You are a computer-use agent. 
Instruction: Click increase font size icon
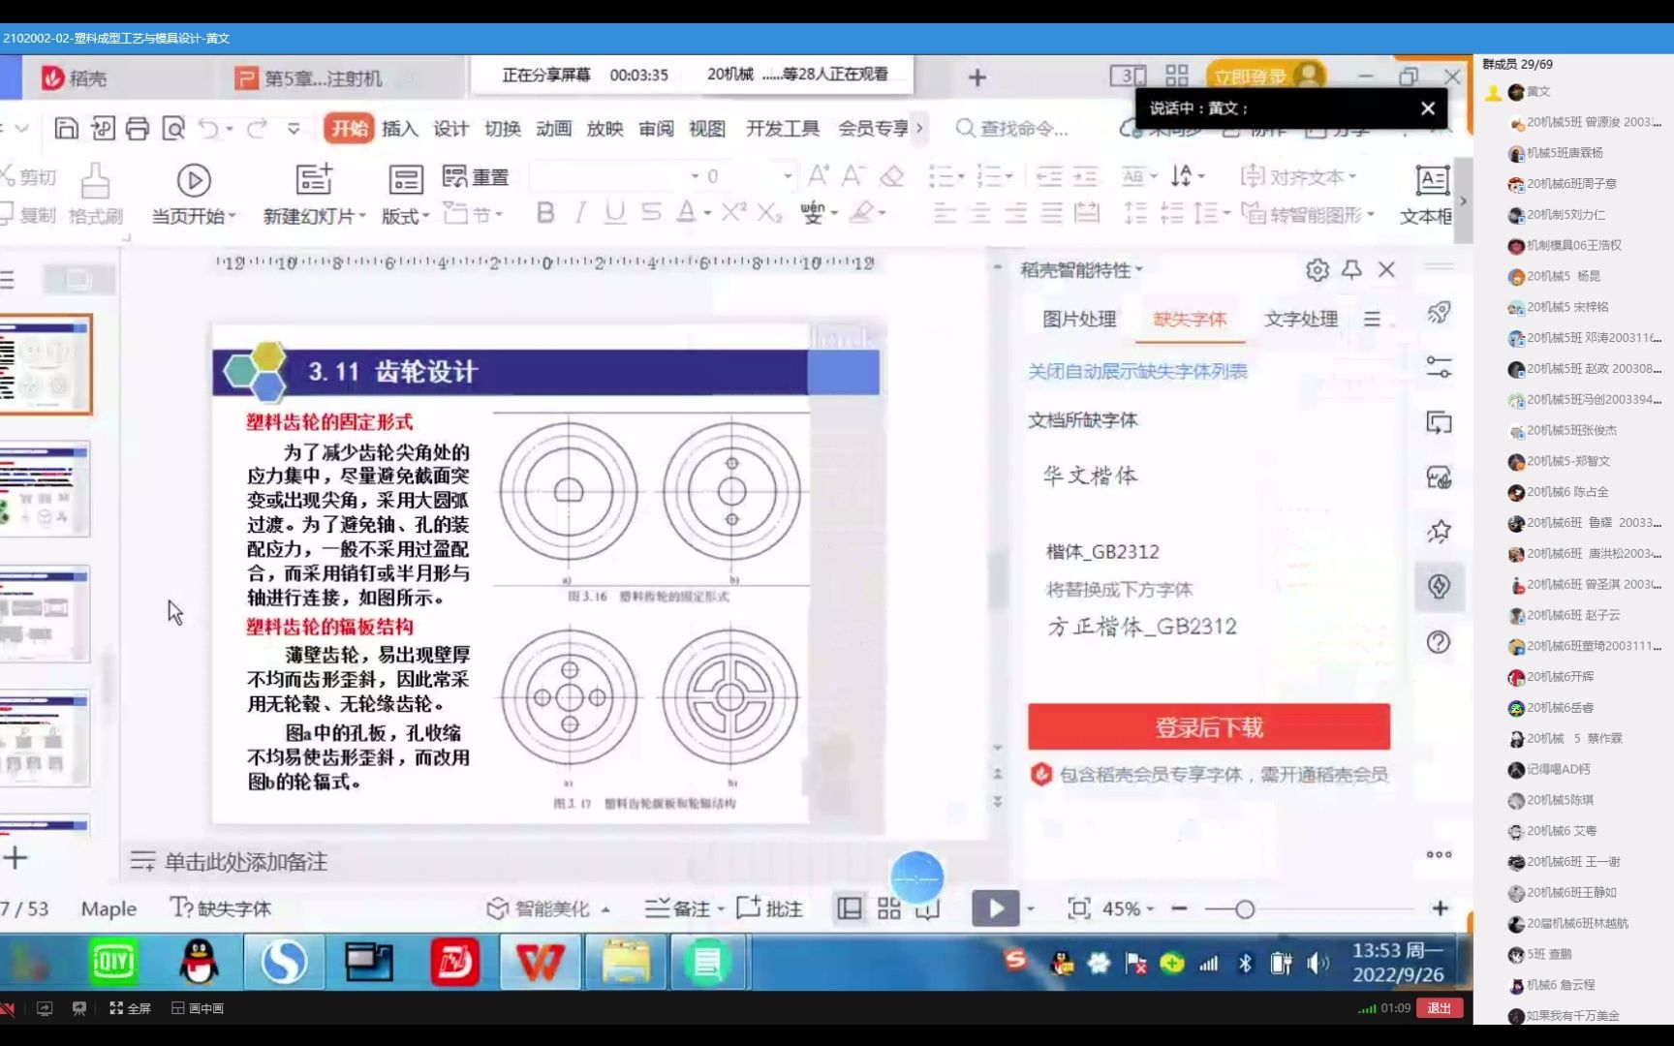[x=819, y=176]
